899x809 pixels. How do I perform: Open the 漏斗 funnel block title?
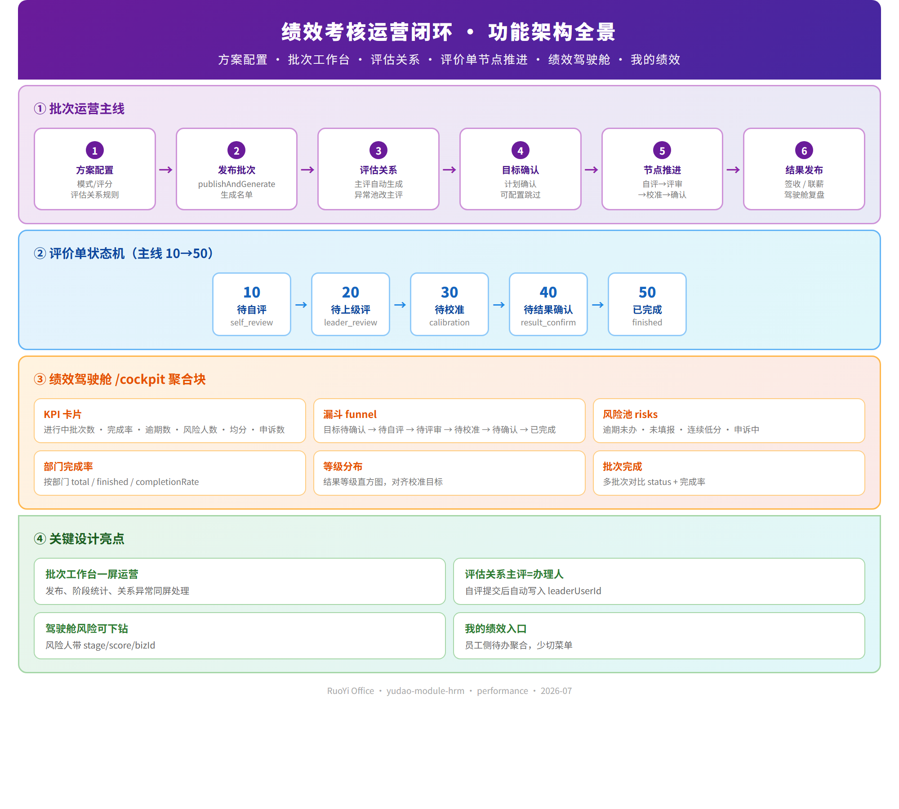click(x=350, y=414)
